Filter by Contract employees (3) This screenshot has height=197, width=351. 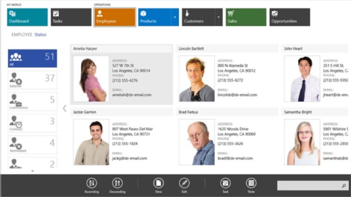pyautogui.click(x=32, y=123)
